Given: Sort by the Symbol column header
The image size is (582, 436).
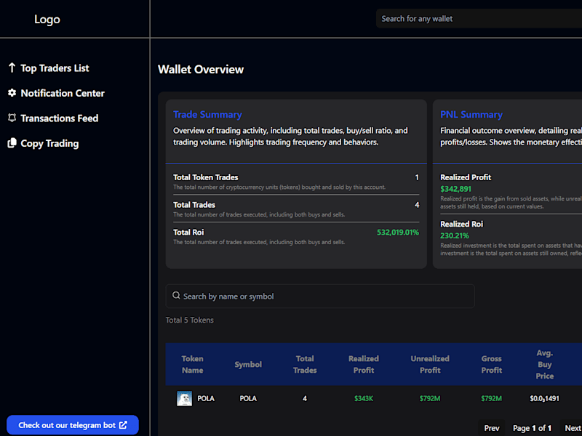Looking at the screenshot, I should pyautogui.click(x=248, y=365).
